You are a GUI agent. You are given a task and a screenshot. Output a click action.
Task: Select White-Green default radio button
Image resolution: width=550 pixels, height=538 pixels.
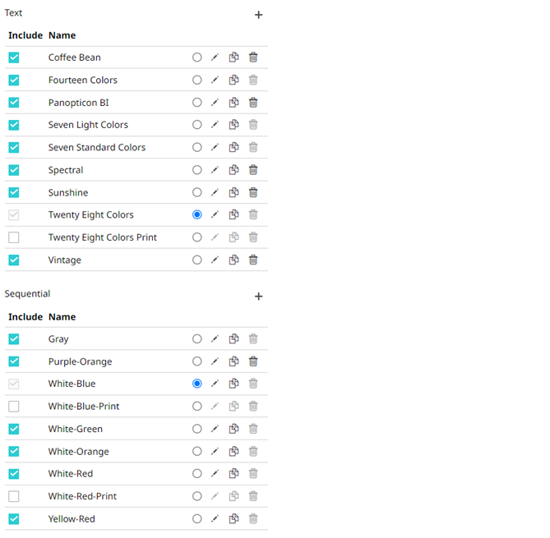(x=197, y=429)
